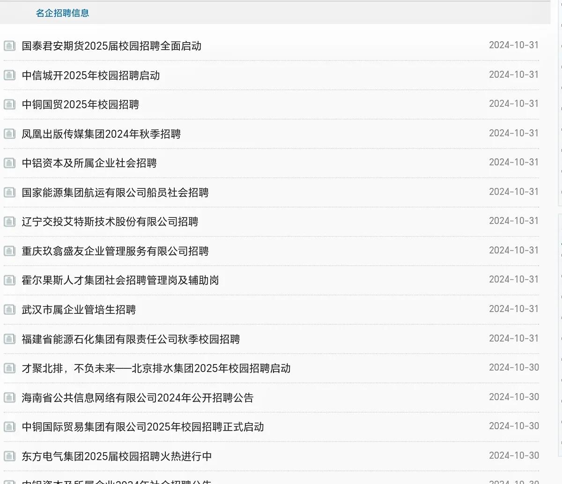Screen dimensions: 562x484
Task: Open 凤凰出版传媒集团2024年秋季招聘 link
Action: point(101,134)
